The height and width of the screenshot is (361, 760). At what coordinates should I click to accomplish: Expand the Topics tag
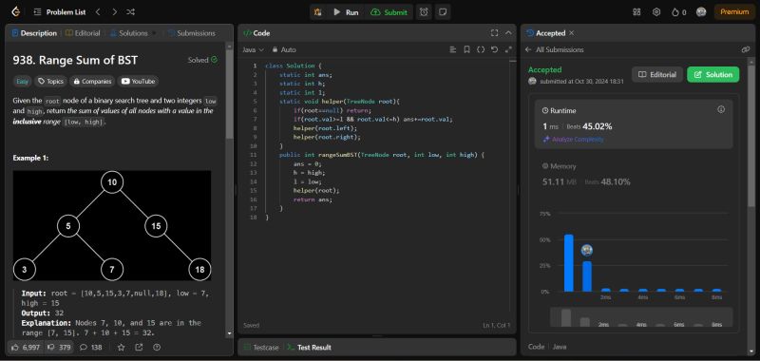[x=50, y=82]
